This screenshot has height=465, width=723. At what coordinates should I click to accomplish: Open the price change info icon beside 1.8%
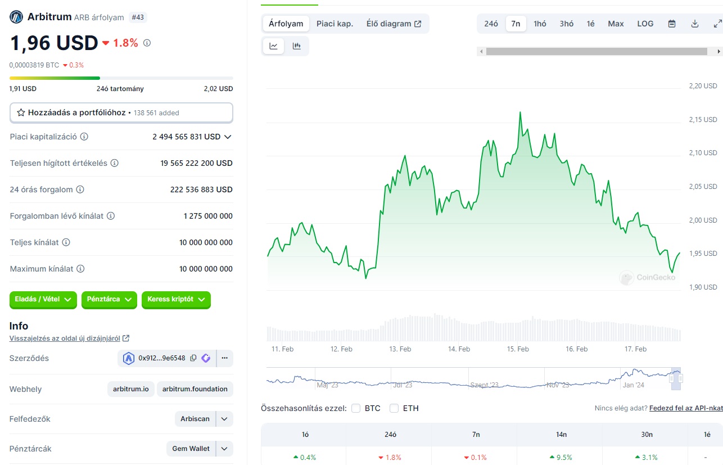(147, 43)
